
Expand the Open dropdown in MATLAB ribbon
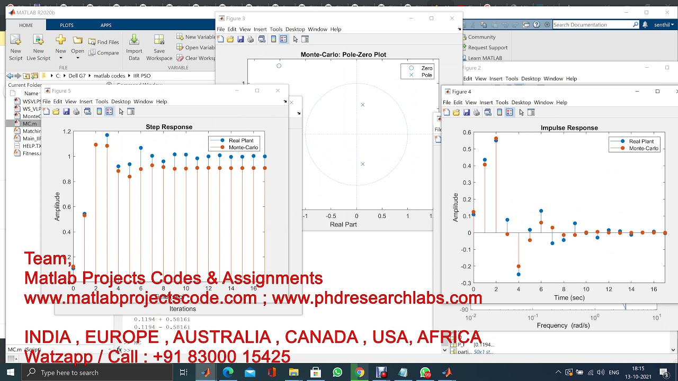click(77, 48)
